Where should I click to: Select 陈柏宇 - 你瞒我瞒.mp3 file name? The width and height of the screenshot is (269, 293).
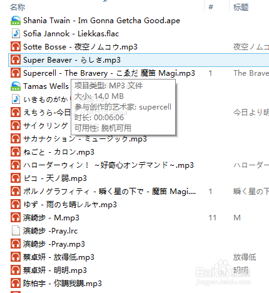point(63,284)
